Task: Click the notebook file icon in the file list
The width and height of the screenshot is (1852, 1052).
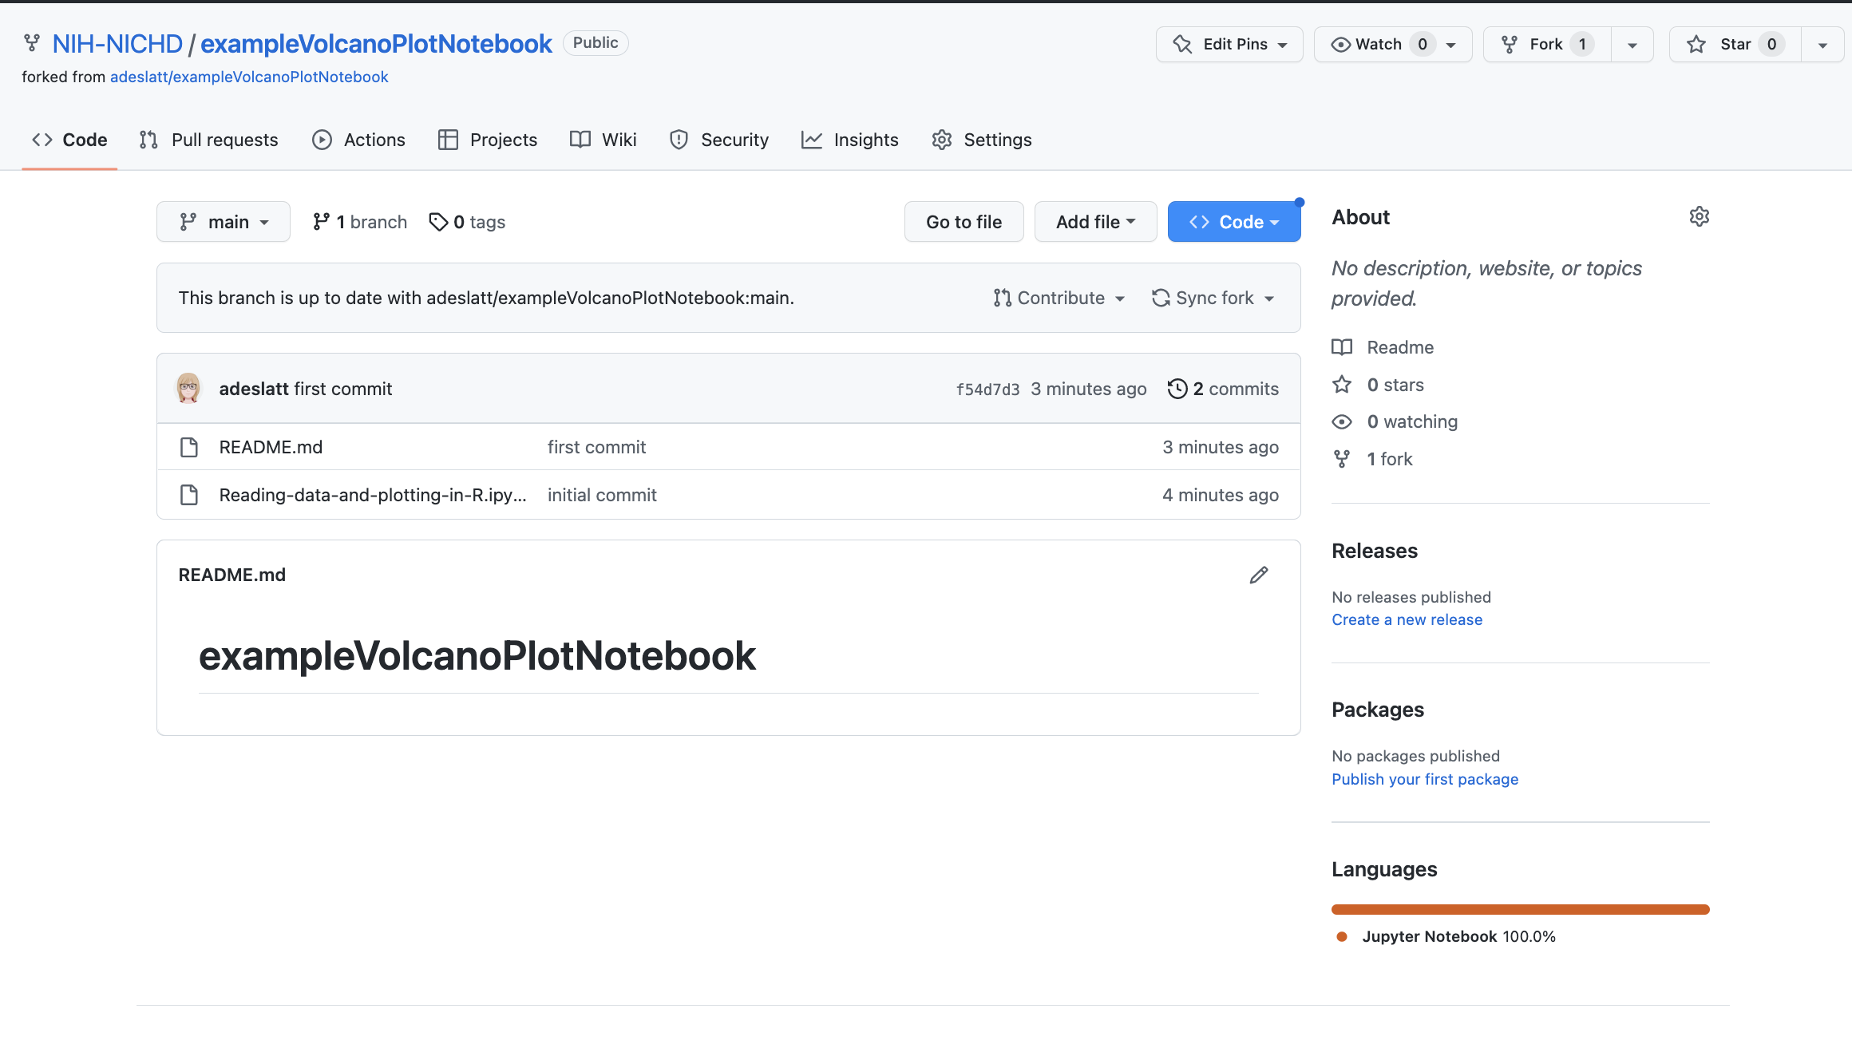Action: click(x=189, y=495)
